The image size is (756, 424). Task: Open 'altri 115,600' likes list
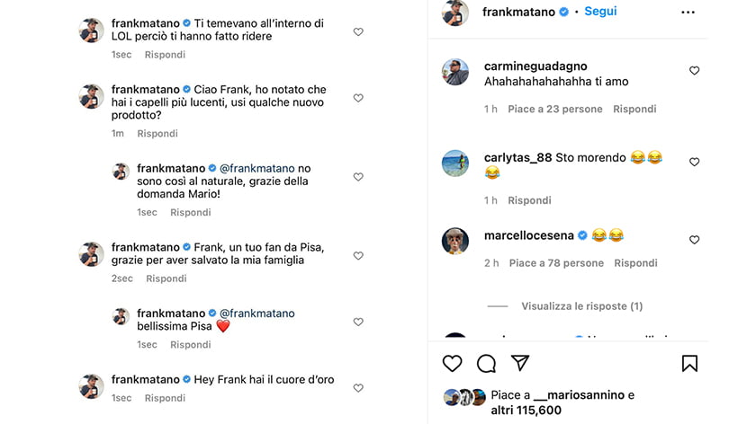coord(526,411)
